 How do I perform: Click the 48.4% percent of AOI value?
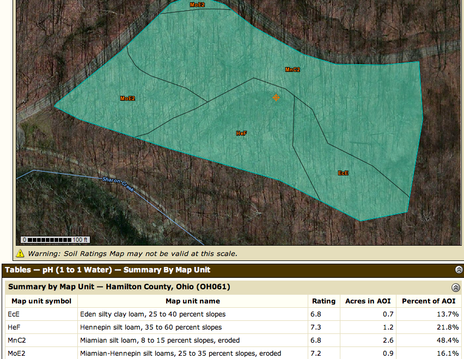click(x=448, y=340)
